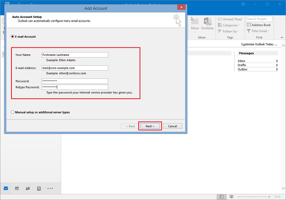Toggle Unread/Read in the Tags group

pyautogui.click(x=230, y=19)
